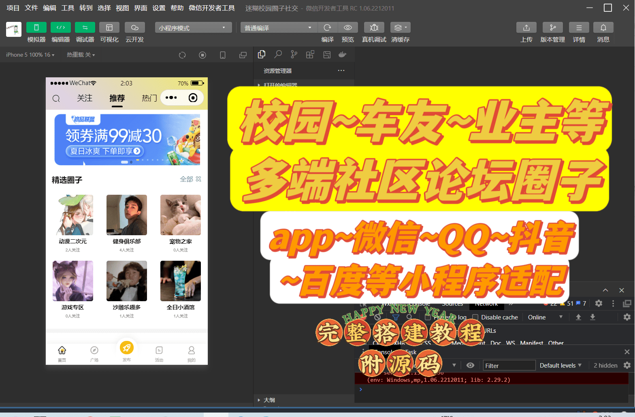Tap the 广场 tab bar button

[94, 354]
